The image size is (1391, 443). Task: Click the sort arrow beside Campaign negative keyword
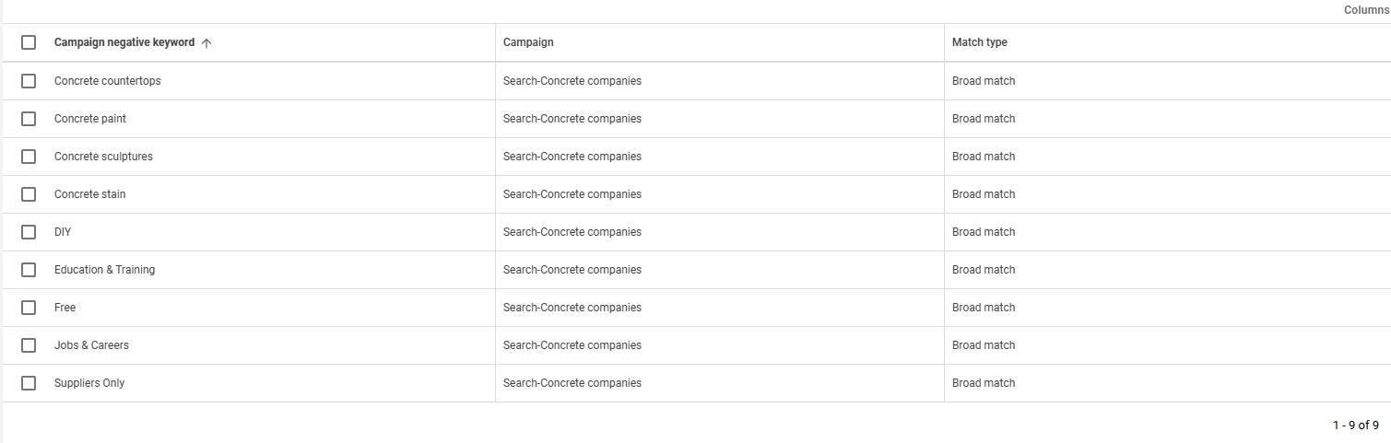point(206,42)
